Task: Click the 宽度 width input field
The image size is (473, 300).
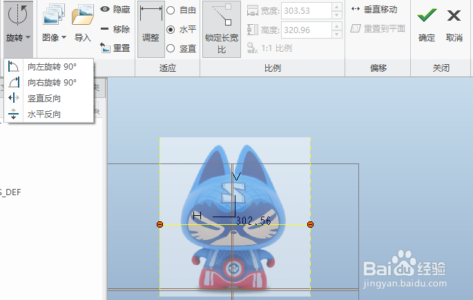Action: point(307,11)
